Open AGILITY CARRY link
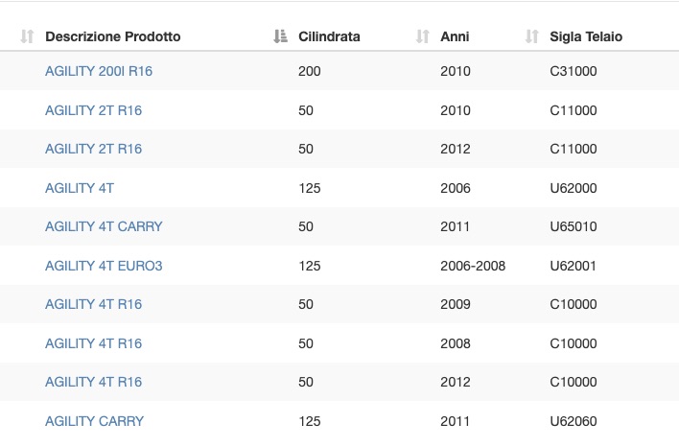This screenshot has width=679, height=447. 94,421
